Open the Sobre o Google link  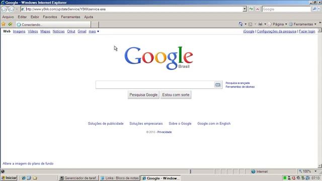tap(180, 124)
